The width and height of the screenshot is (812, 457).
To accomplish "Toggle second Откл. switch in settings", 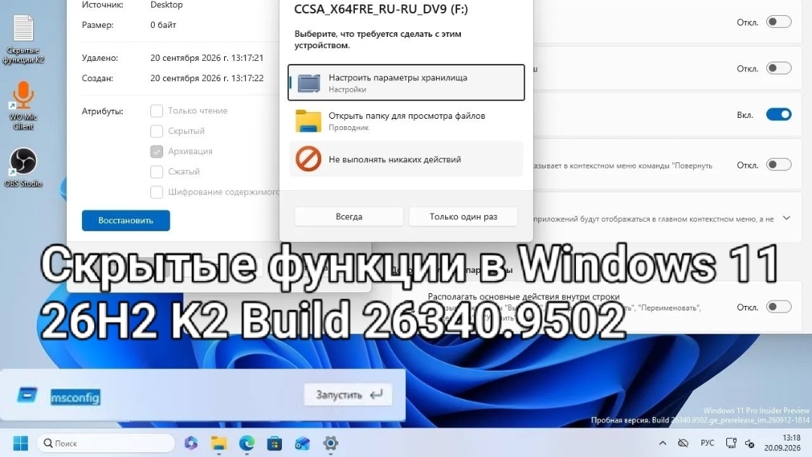I will [779, 68].
